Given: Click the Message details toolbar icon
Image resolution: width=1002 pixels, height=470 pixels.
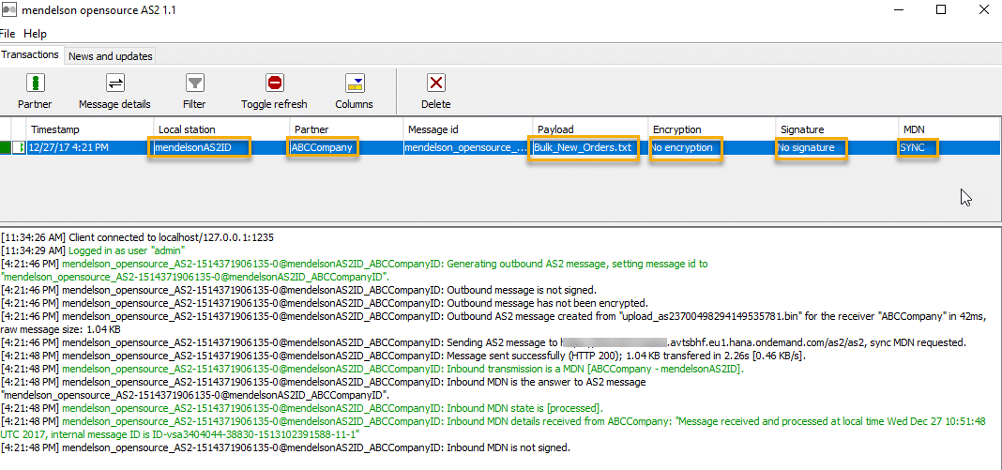Looking at the screenshot, I should click(x=114, y=83).
